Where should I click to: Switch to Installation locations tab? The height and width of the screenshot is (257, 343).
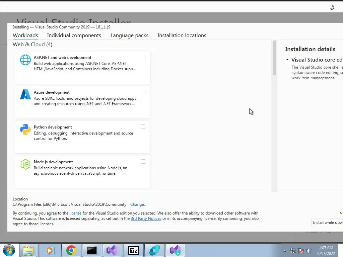coord(182,35)
